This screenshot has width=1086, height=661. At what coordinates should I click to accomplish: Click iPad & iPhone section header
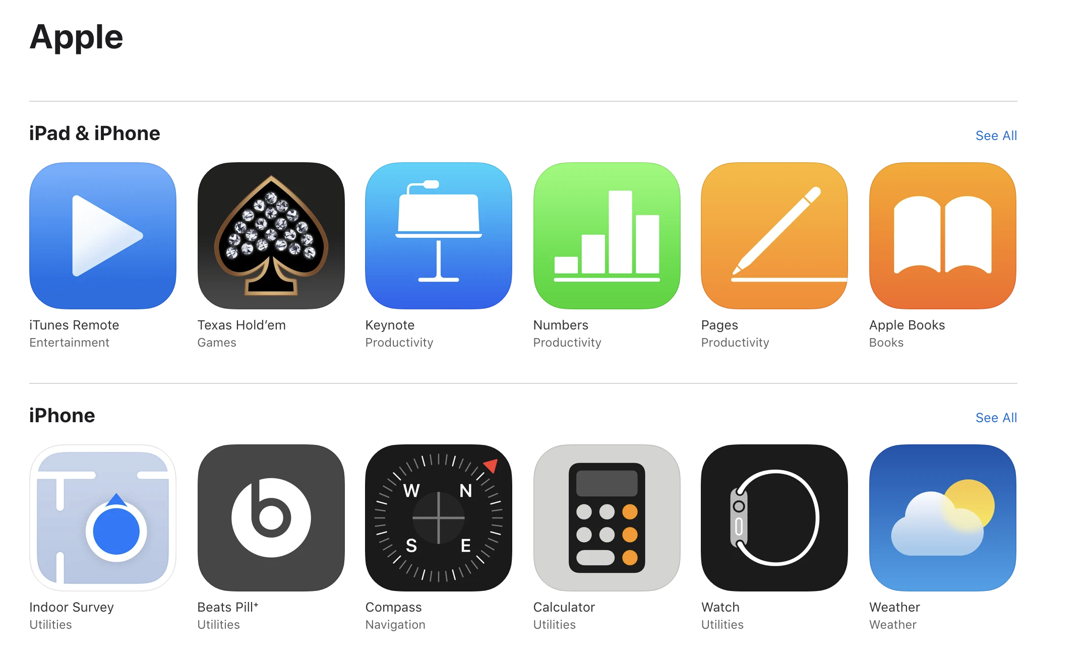(x=101, y=136)
